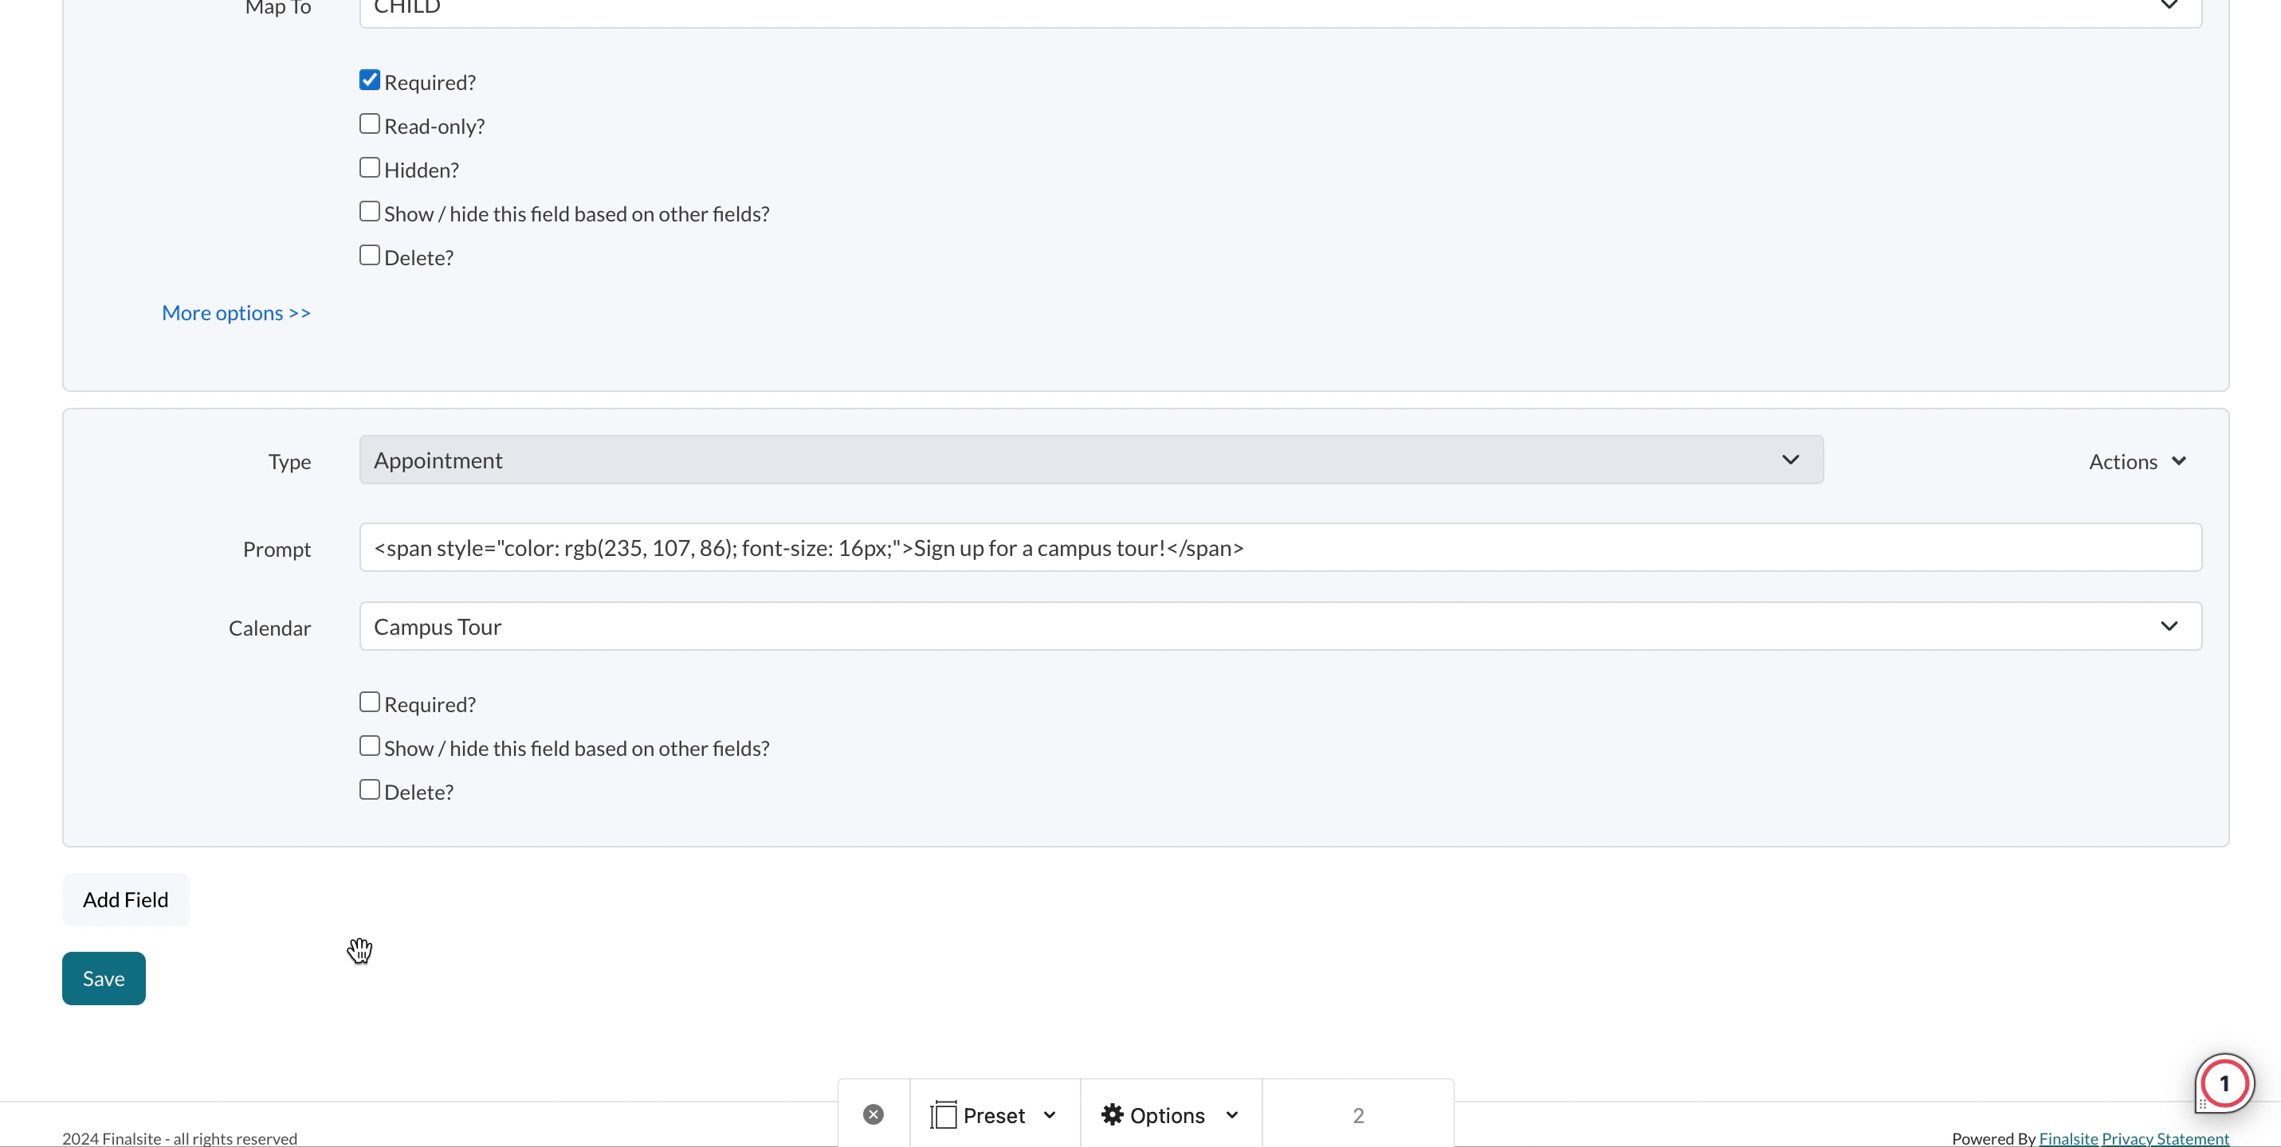The image size is (2281, 1147).
Task: Click More options link to expand settings
Action: coord(236,311)
